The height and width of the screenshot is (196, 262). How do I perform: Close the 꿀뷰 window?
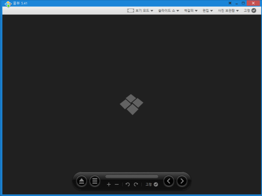click(x=253, y=3)
